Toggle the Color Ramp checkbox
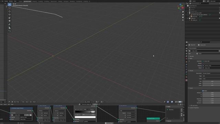Screen dimensions: 220x124 [x=191, y=106]
